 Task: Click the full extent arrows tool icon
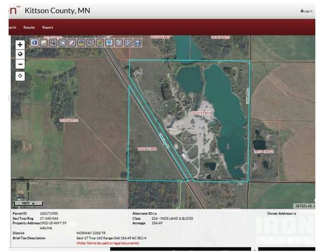point(109,42)
